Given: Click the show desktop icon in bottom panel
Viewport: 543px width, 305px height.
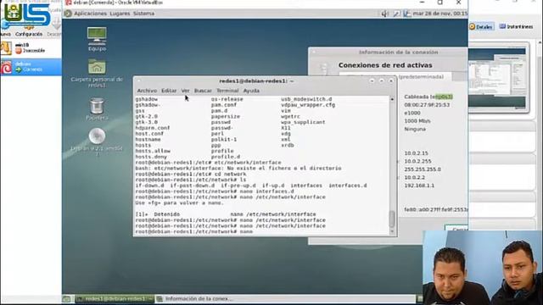Looking at the screenshot, I should 66,298.
